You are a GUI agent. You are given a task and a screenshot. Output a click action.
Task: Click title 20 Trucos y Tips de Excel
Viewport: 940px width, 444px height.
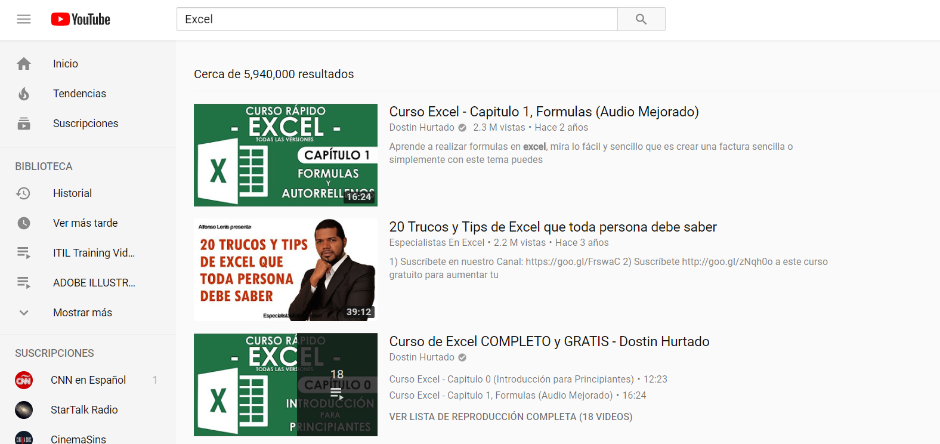coord(553,227)
